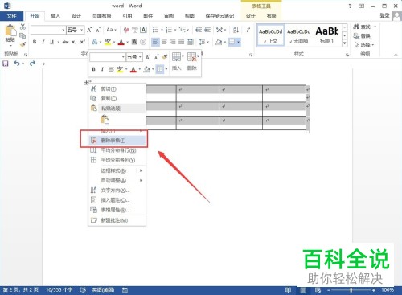
Task: Click the Redo arrow icon
Action: point(32,64)
